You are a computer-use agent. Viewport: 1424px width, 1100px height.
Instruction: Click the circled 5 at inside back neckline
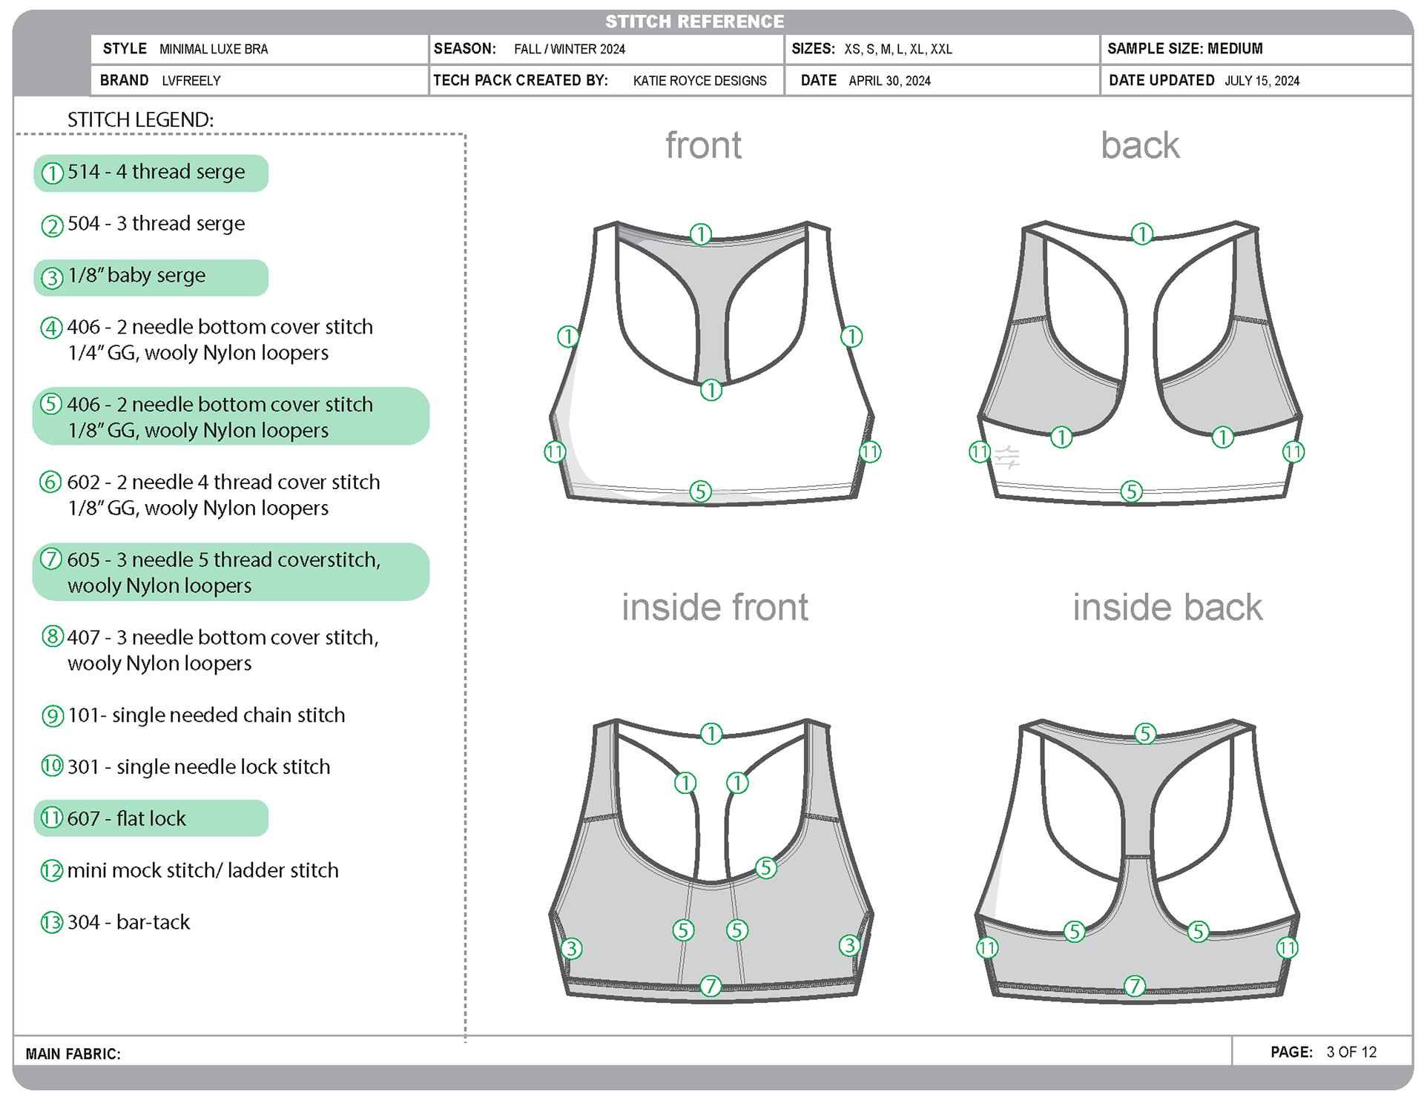1145,734
